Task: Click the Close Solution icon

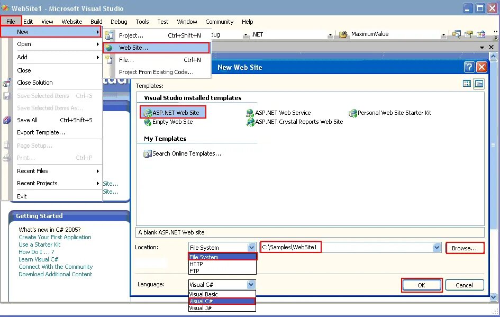Action: [7, 83]
